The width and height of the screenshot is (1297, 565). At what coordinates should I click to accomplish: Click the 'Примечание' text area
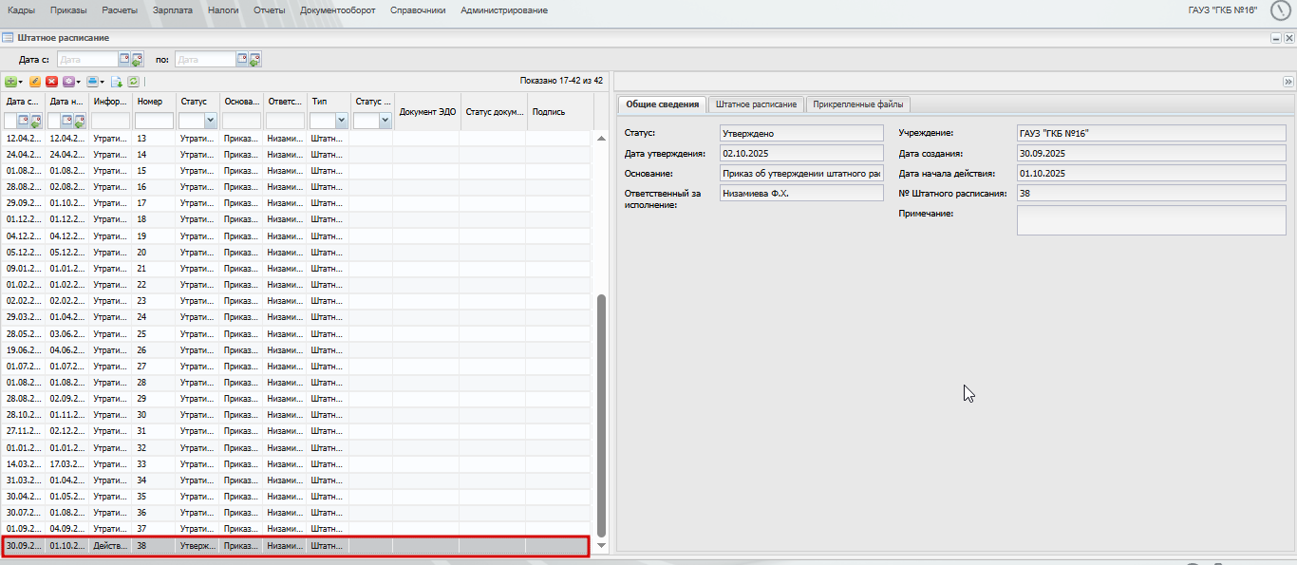pyautogui.click(x=1151, y=220)
